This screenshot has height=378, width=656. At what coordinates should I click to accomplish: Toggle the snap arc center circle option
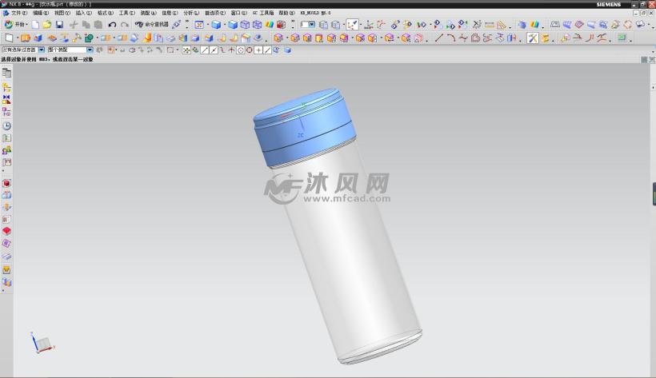point(241,50)
